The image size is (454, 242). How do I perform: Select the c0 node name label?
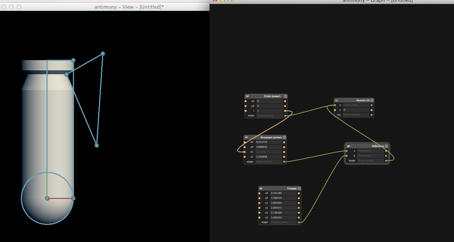click(247, 96)
